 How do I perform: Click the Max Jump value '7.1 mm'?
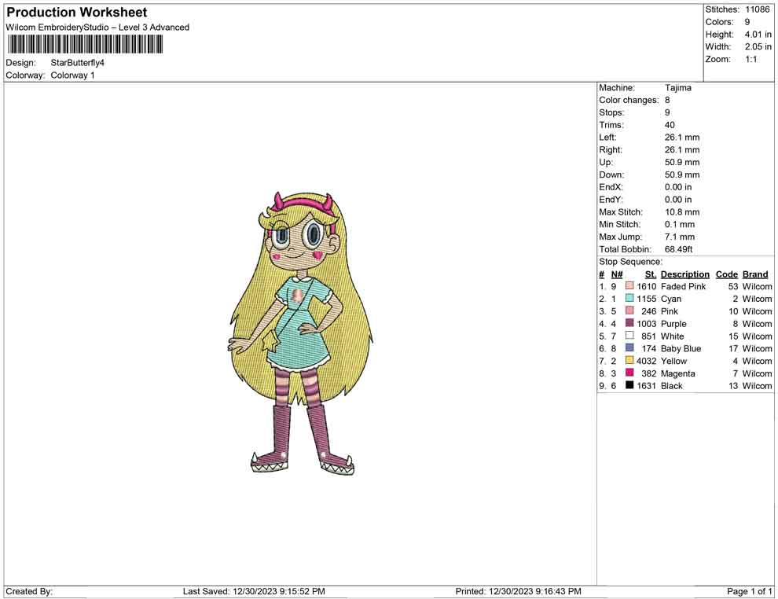[x=680, y=237]
